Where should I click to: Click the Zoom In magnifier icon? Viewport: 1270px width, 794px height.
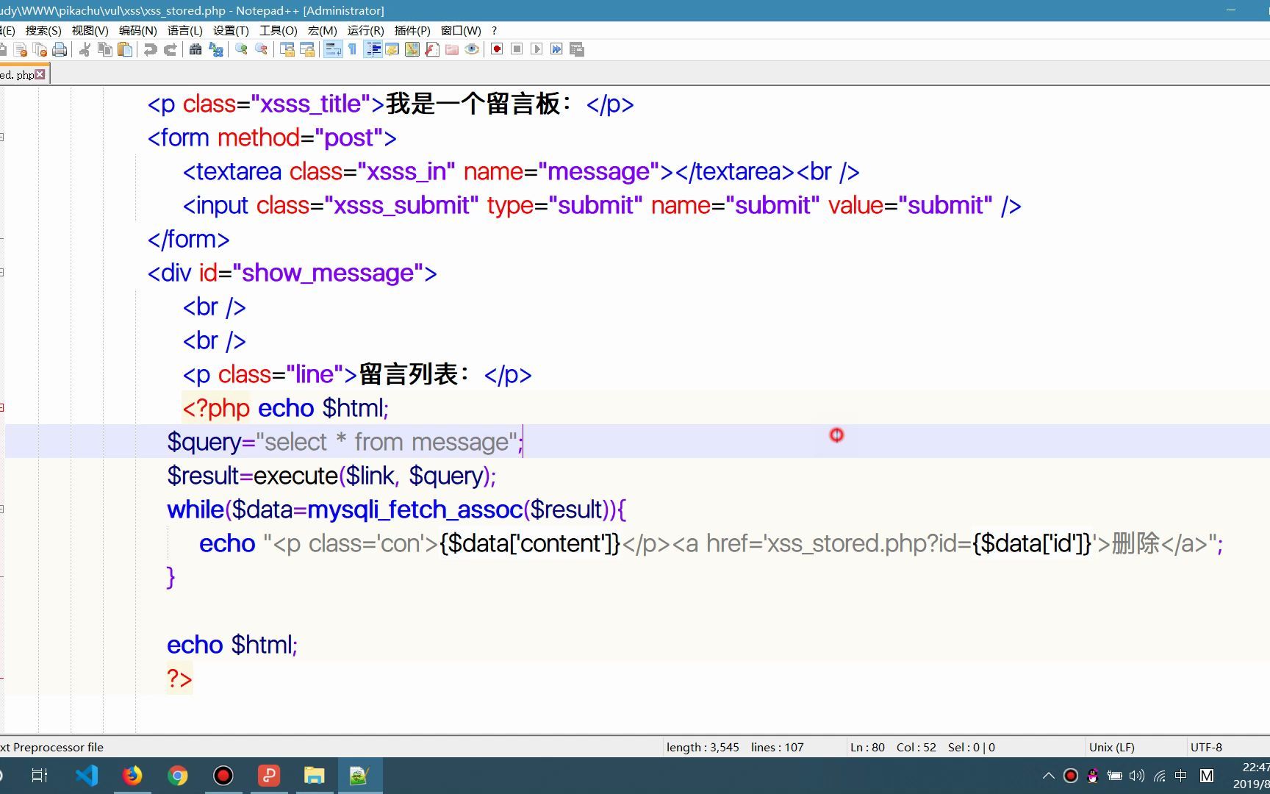pos(241,49)
